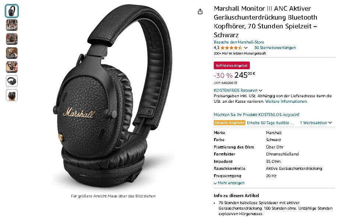This screenshot has width=340, height=217.
Task: Select the sixth thumbnail showing headphones front
Action: click(12, 81)
